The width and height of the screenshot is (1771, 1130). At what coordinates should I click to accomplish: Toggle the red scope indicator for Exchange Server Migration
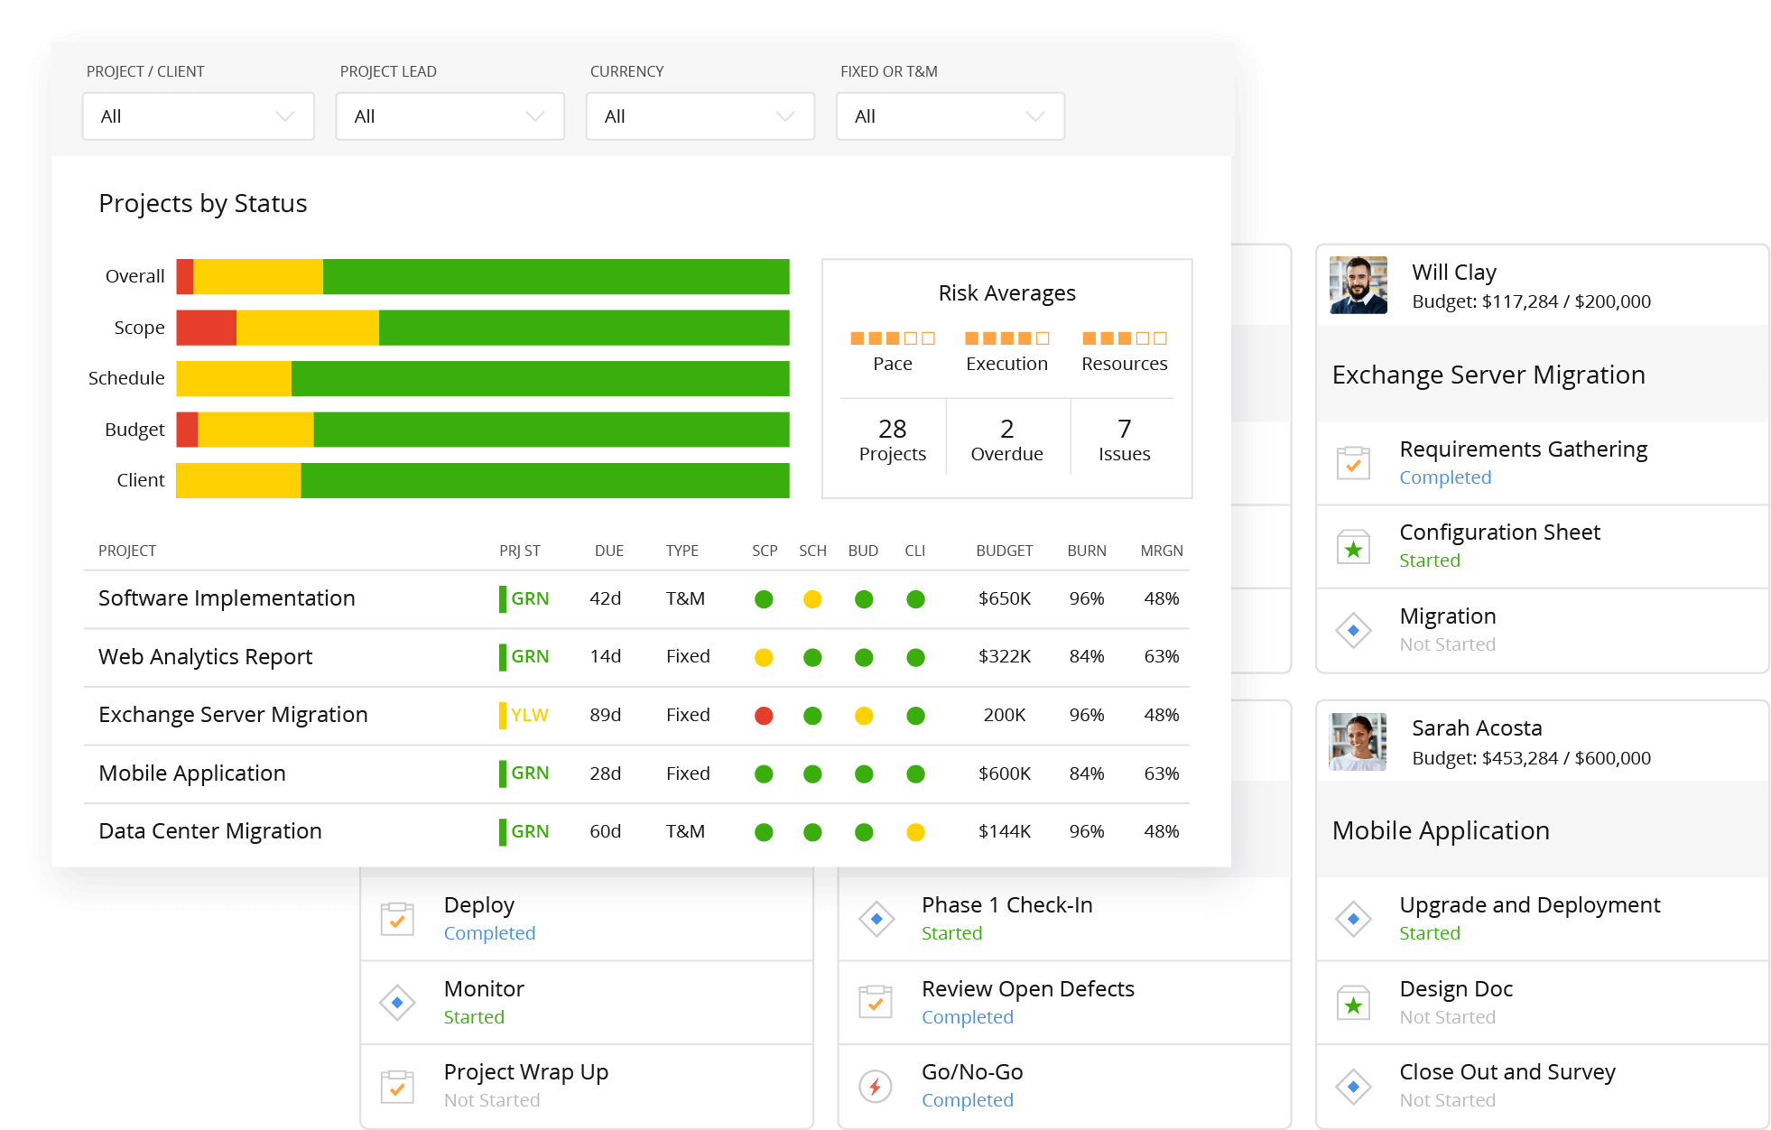(764, 715)
